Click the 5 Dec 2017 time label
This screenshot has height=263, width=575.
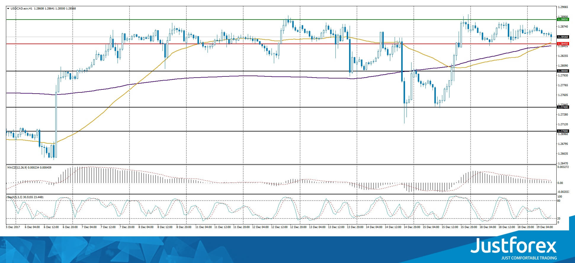(12, 227)
